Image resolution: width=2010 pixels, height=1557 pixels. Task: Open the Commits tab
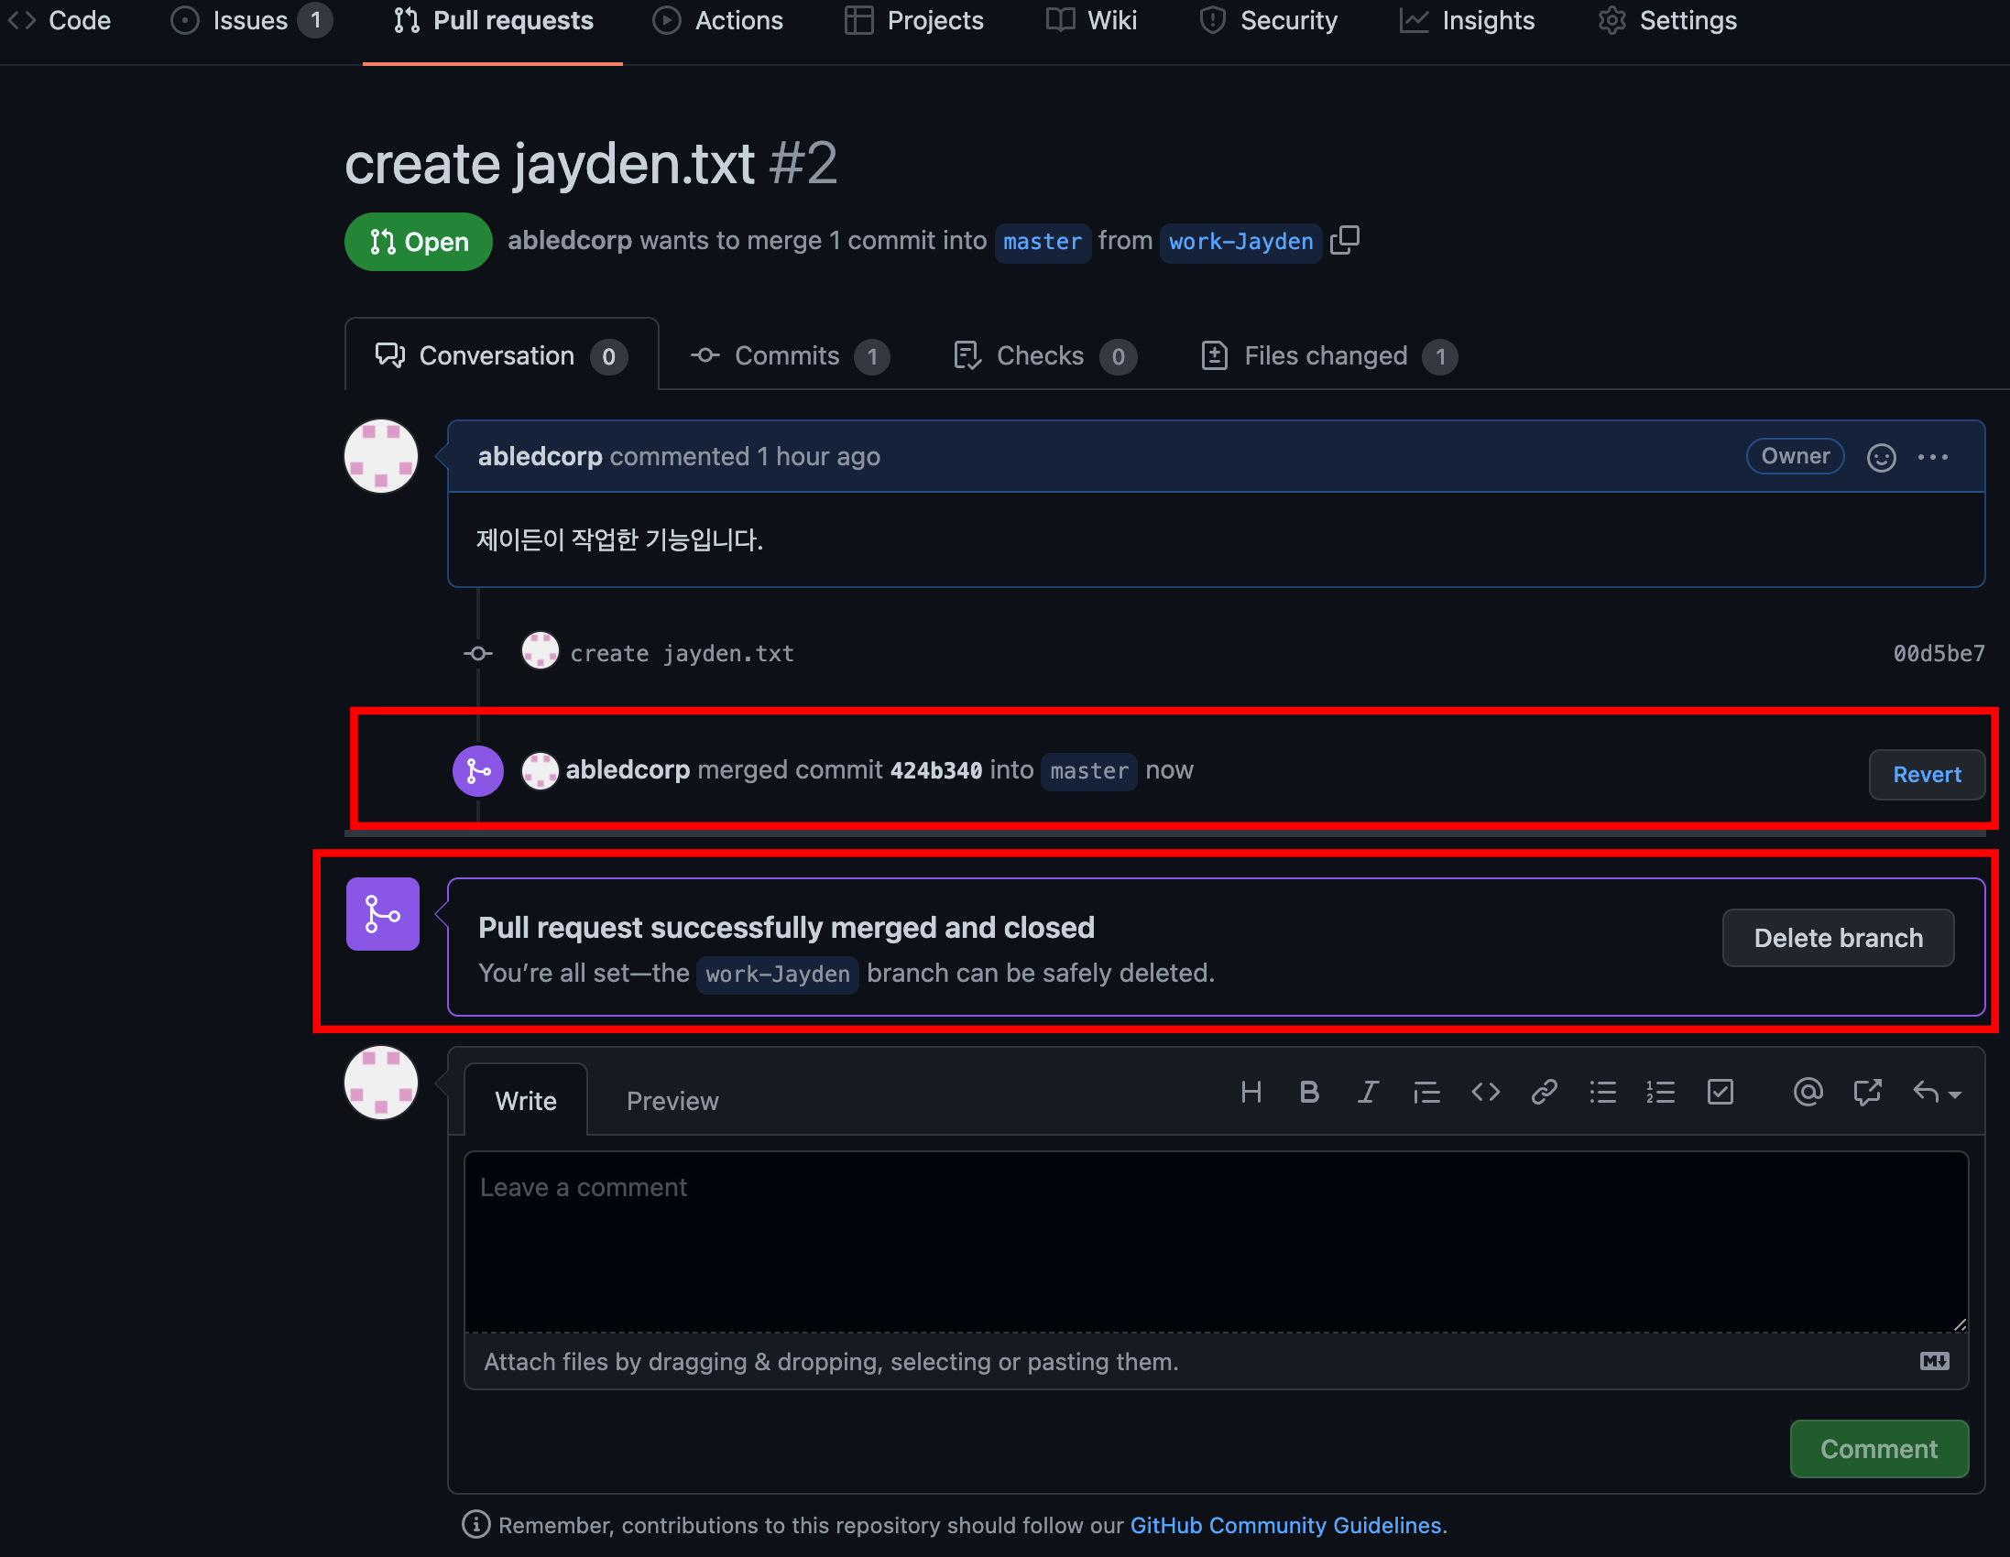coord(789,356)
